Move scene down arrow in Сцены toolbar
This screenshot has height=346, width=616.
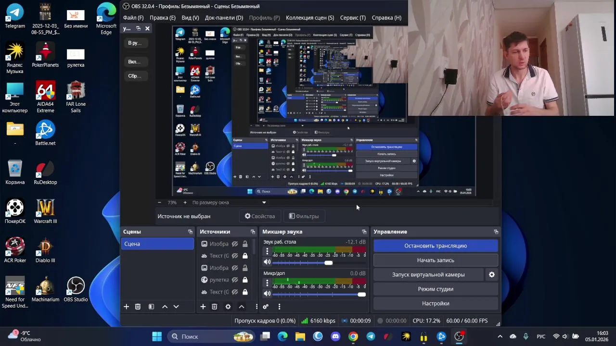coord(176,307)
